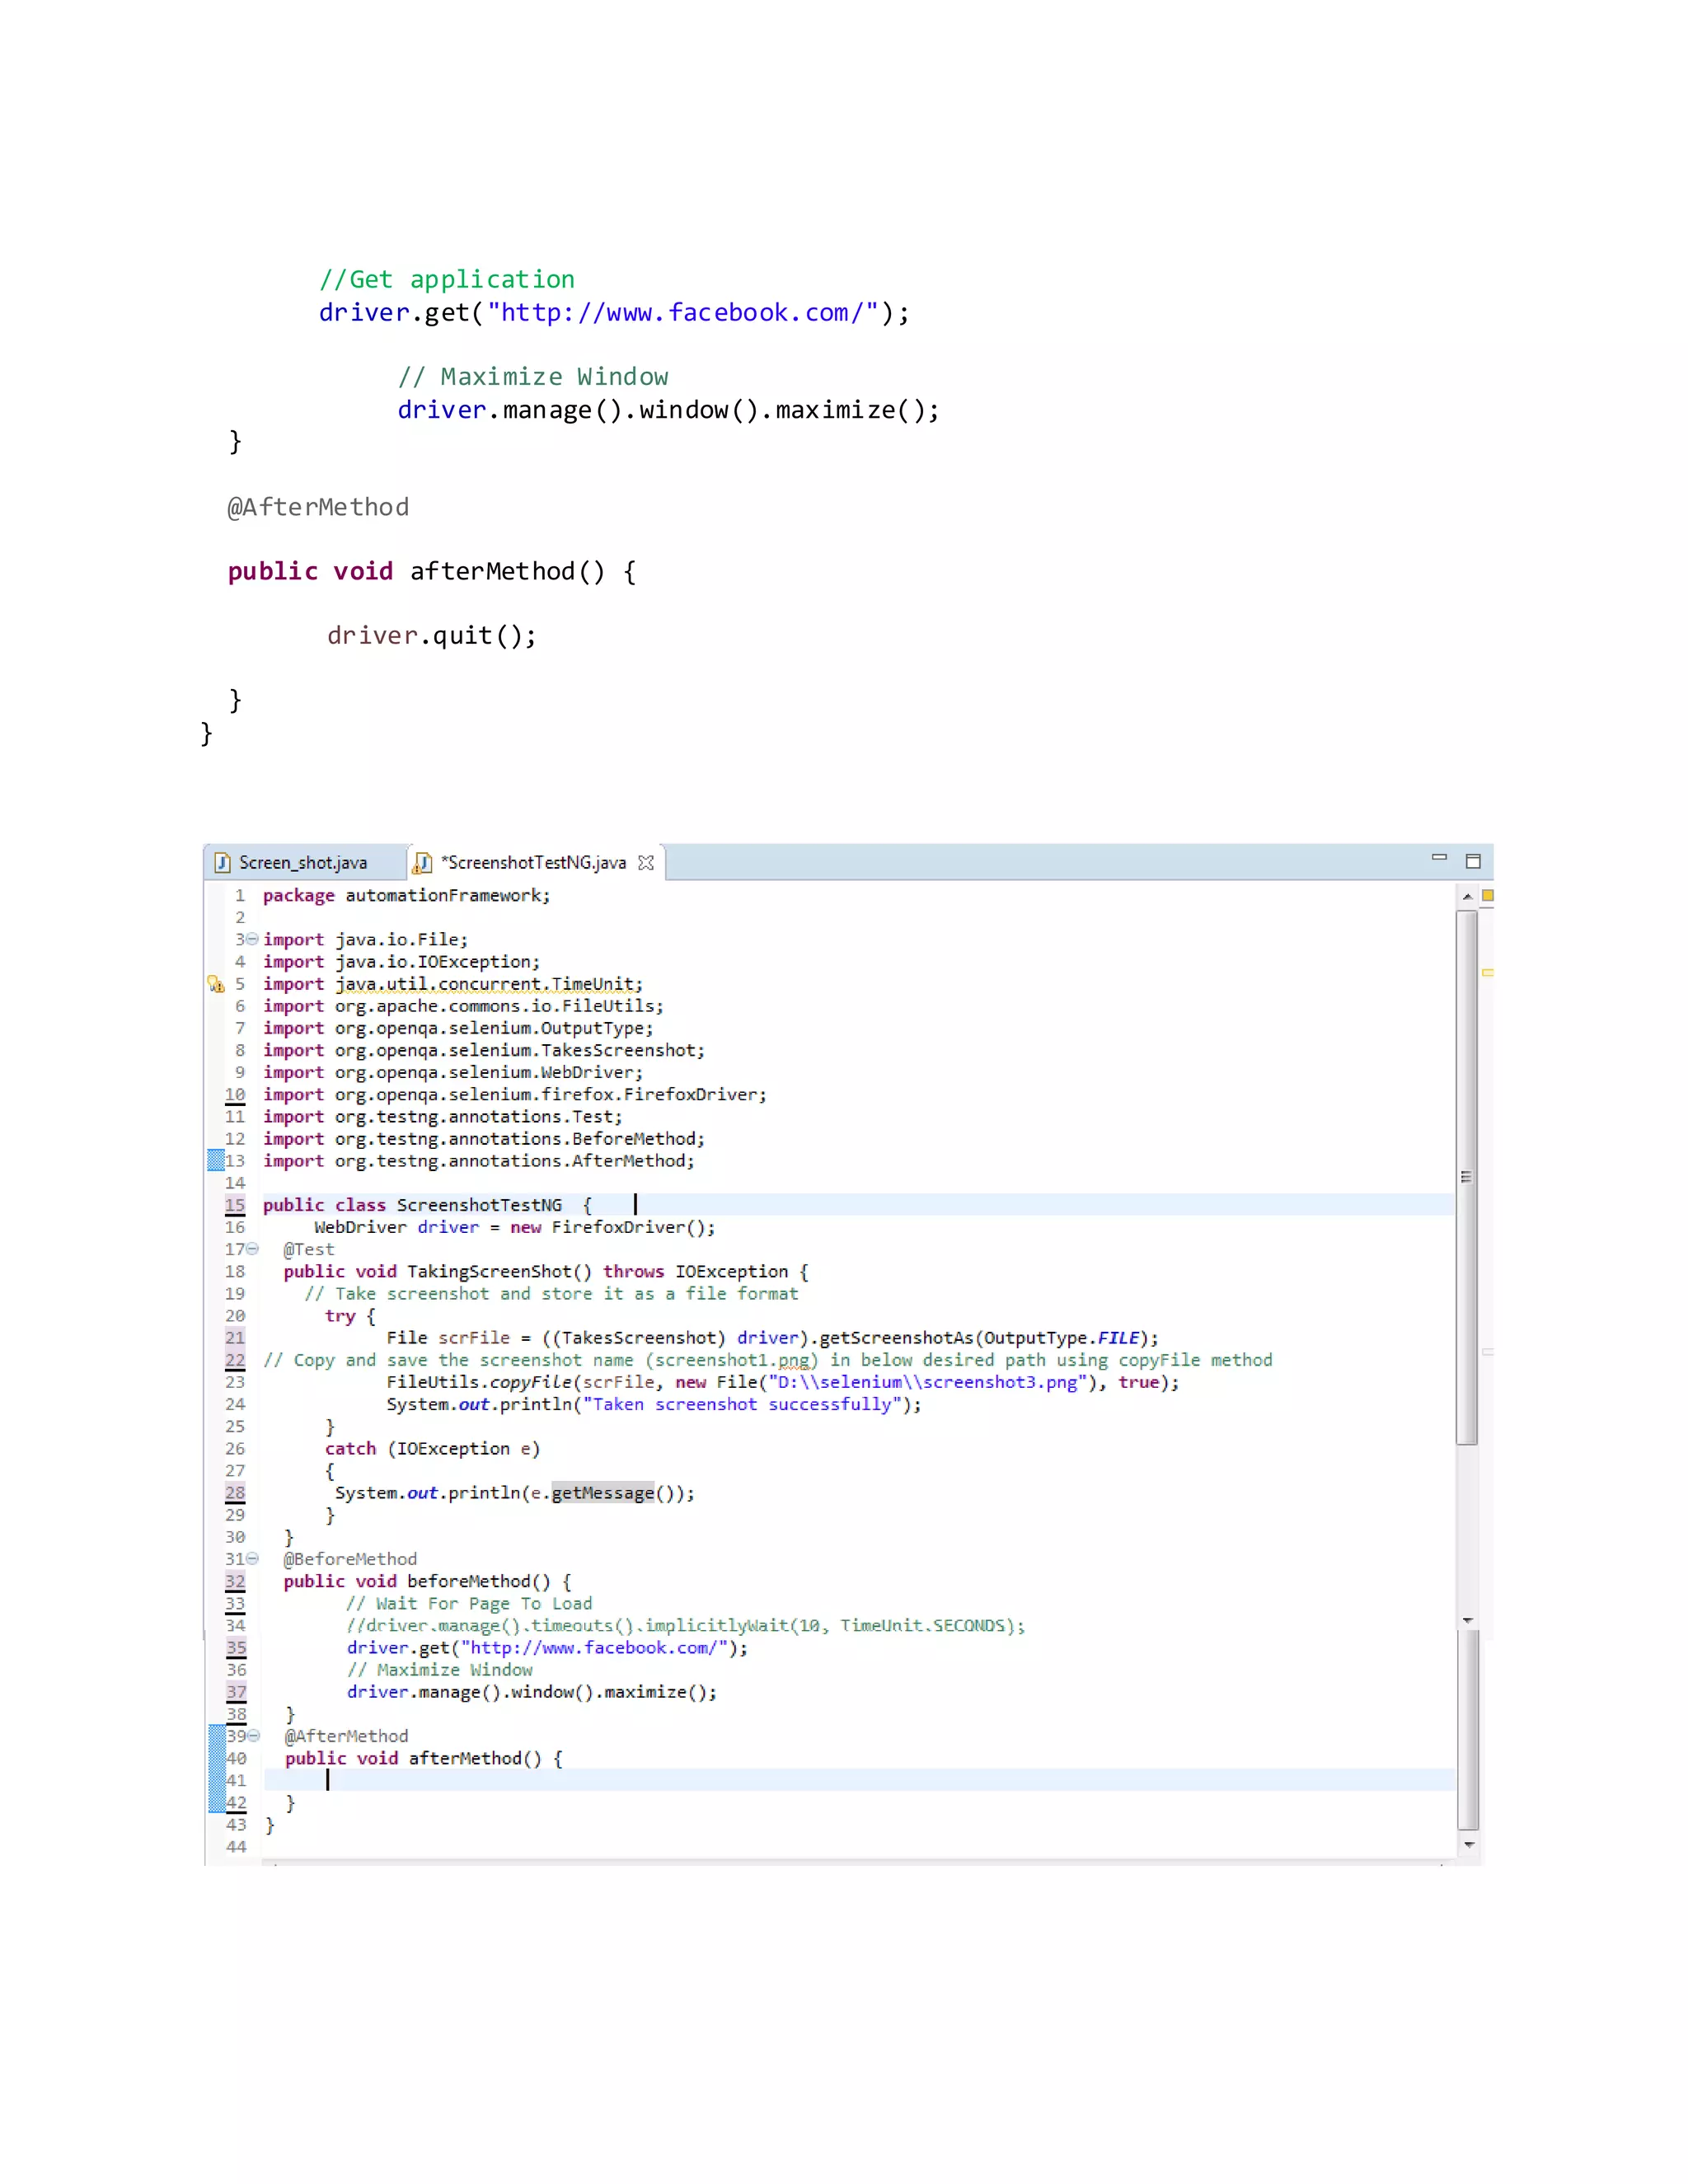This screenshot has width=1688, height=2184.
Task: Click line number 22 in the gutter
Action: [235, 1360]
